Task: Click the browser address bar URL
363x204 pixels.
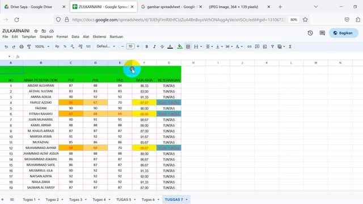Action: pos(178,20)
